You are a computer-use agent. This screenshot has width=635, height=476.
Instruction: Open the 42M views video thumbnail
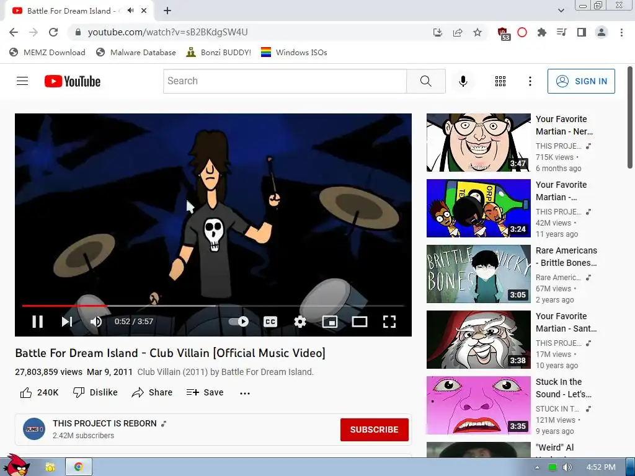click(478, 208)
